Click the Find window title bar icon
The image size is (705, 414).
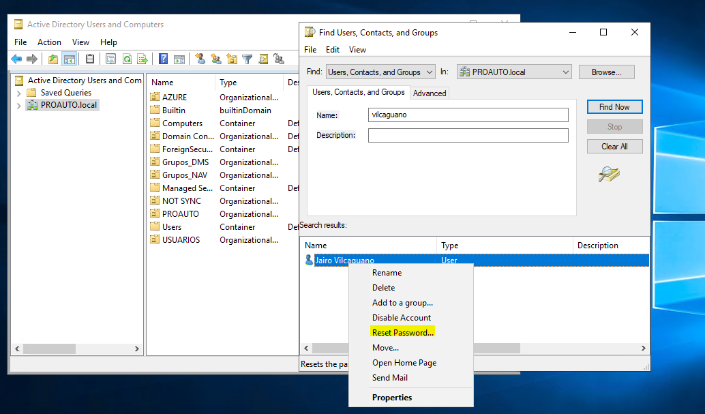(x=310, y=33)
